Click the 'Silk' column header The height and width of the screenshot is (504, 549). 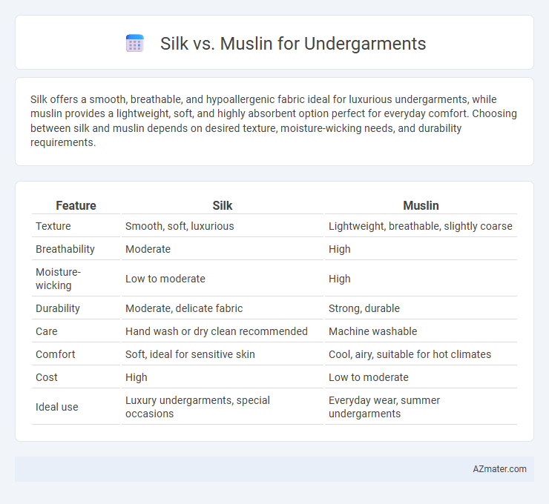click(x=223, y=205)
